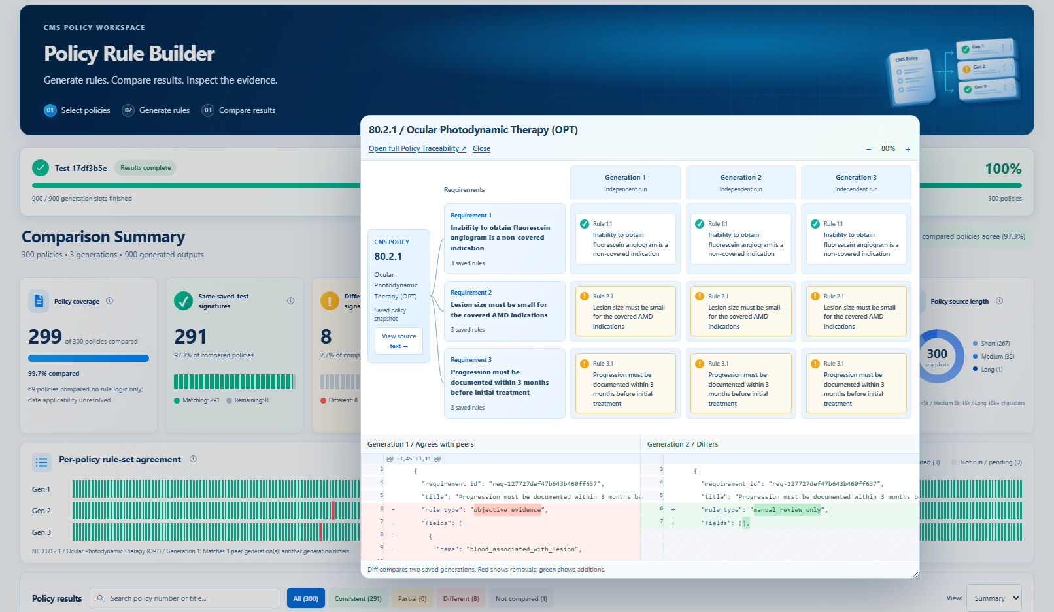The image size is (1054, 612).
Task: Go to step 01 Select policies
Action: click(x=77, y=110)
